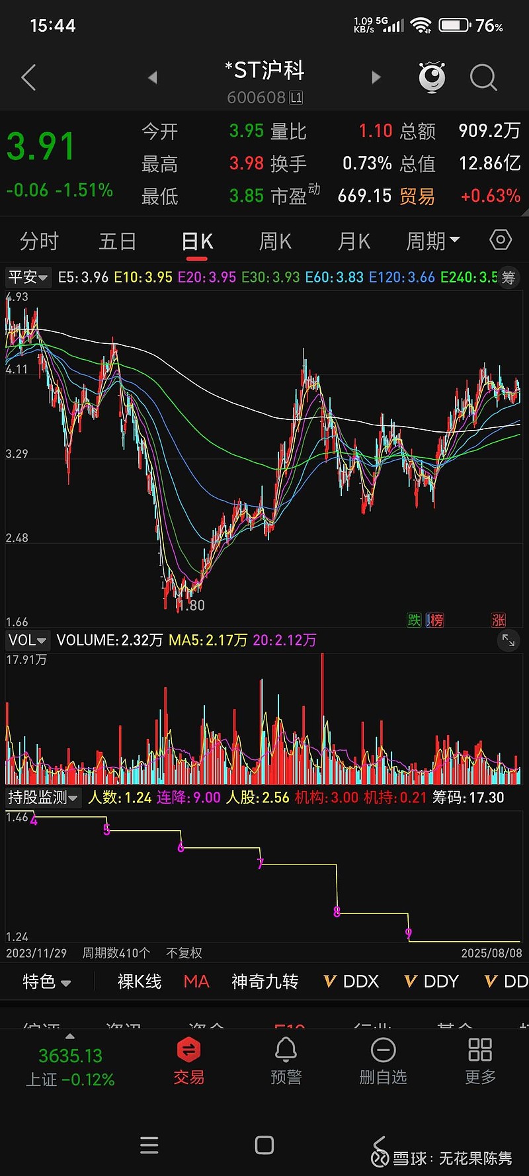This screenshot has height=1176, width=529.
Task: Tap the battery status icon
Action: 454,26
